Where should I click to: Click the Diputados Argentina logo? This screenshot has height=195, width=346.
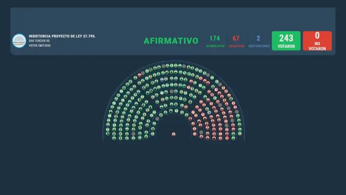click(19, 41)
